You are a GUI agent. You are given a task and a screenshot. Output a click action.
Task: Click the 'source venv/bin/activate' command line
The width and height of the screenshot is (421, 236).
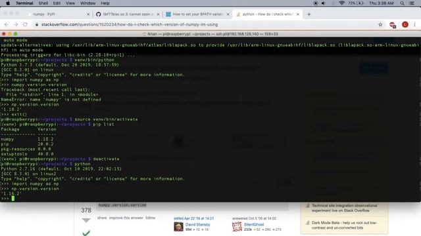coord(69,119)
